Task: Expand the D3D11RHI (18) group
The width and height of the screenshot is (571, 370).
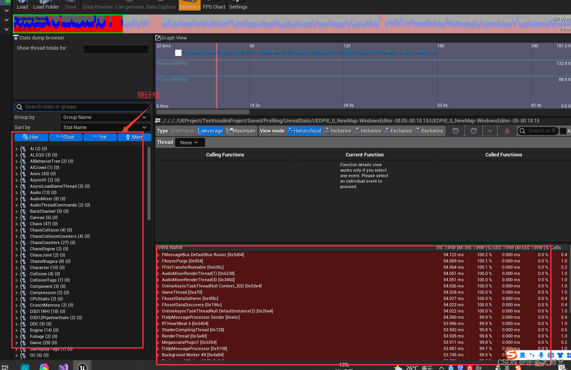Action: pos(17,311)
